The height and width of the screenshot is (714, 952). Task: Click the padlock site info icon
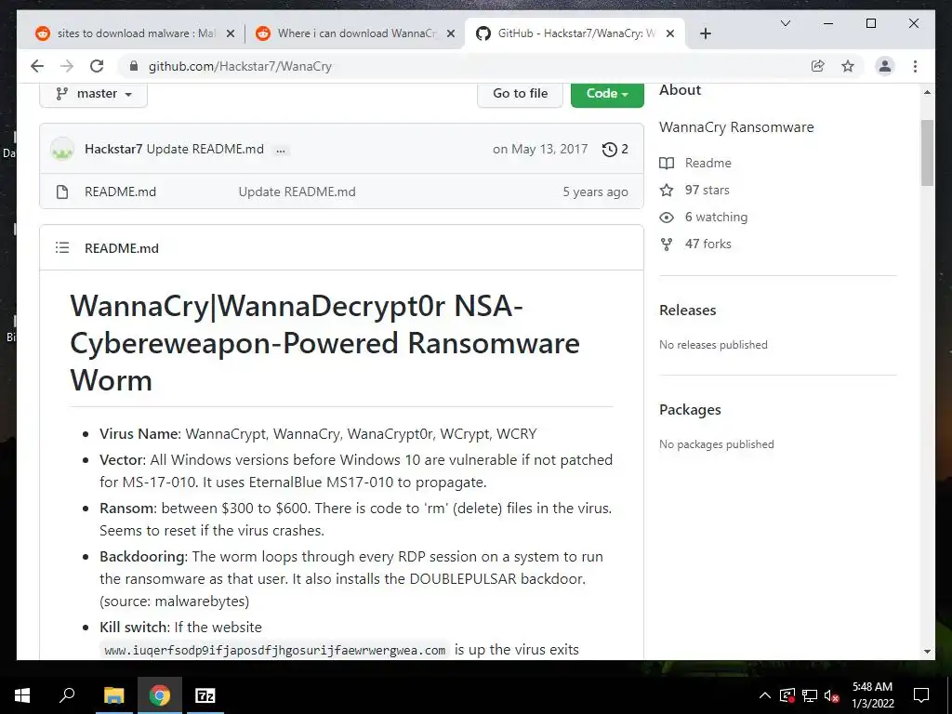[134, 66]
